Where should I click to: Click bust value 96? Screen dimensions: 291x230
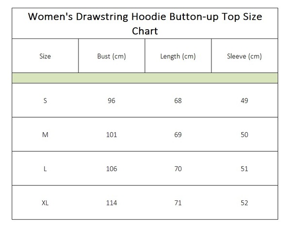coord(112,101)
